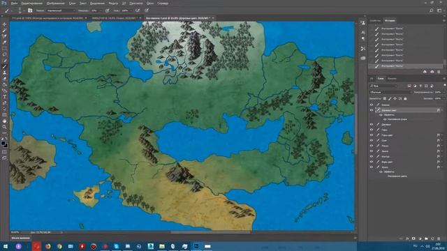This screenshot has height=251, width=447.
Task: Click the zoom percentage field in status bar
Action: [15, 232]
